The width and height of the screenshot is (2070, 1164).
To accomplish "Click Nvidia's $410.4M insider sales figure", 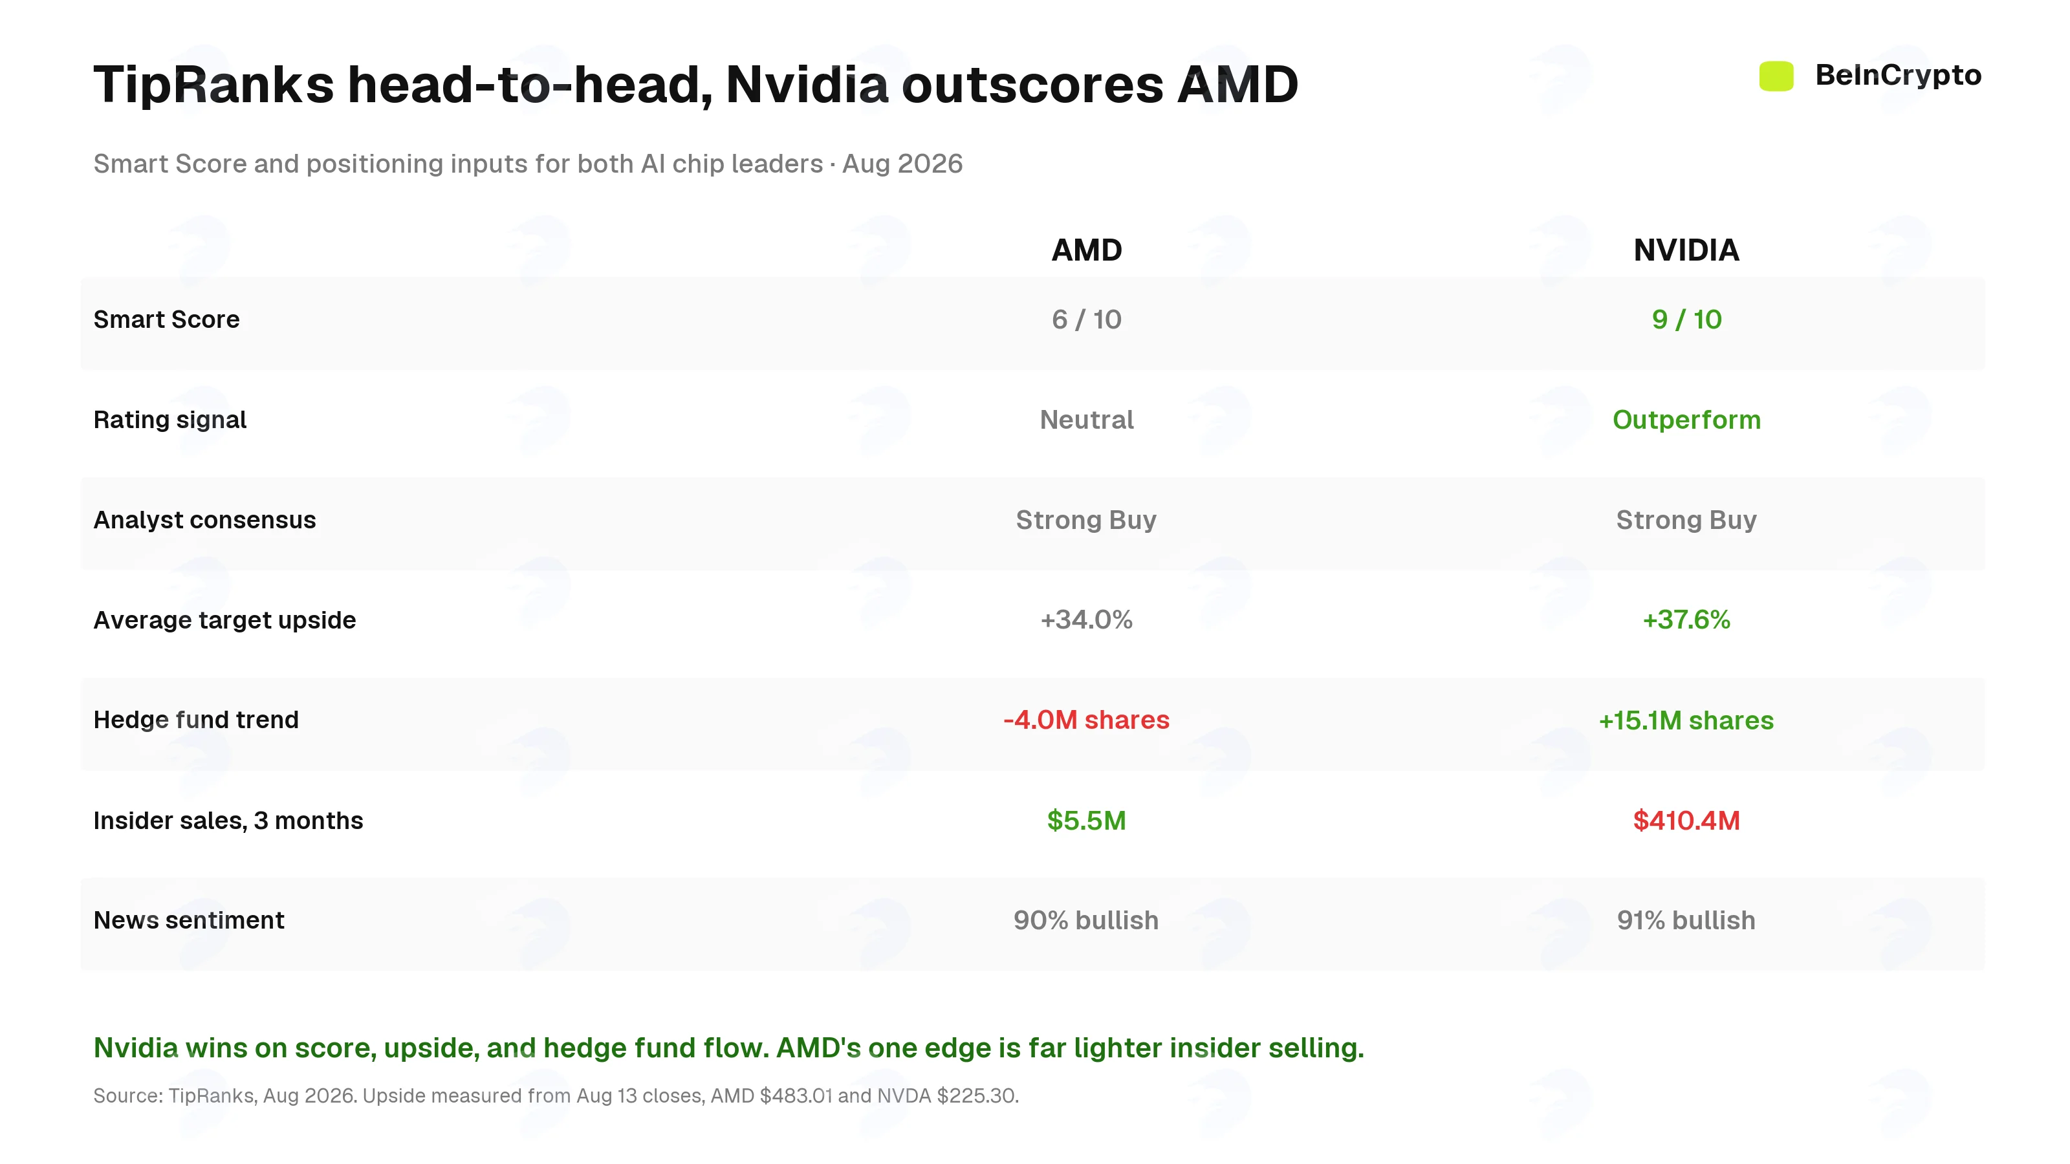I will (1686, 820).
